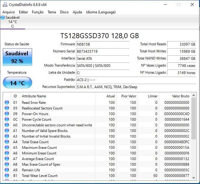Screen dimensions: 200x184
Task: Click status orb for Uncorrectable sectors count row
Action: click(7, 125)
